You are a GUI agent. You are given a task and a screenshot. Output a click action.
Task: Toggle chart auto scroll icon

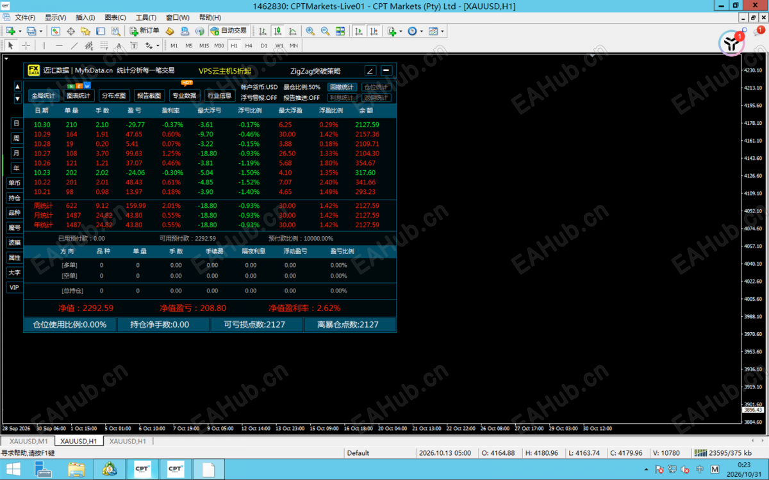pos(358,31)
